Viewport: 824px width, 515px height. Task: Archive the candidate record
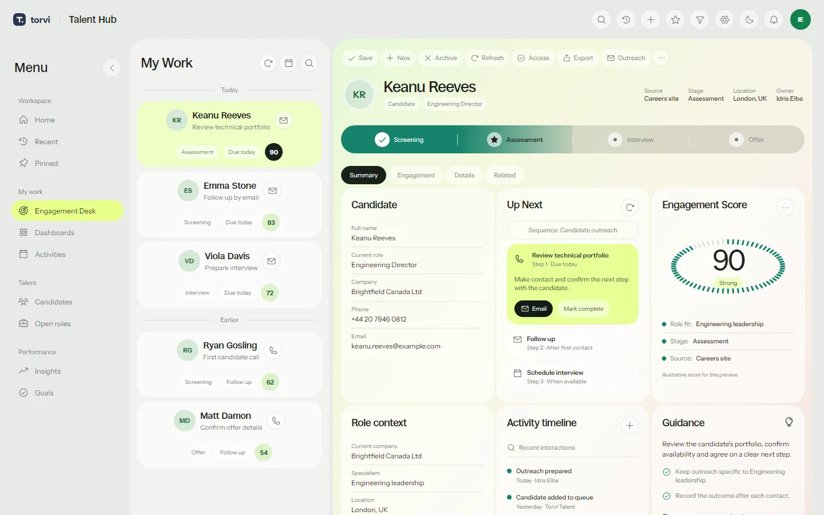click(441, 58)
